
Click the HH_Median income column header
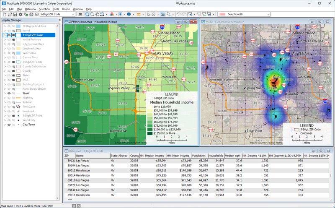coord(153,156)
